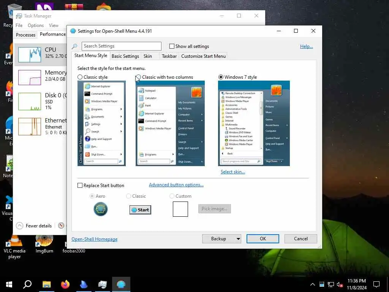389x292 pixels.
Task: Click the Pick image... button
Action: coord(215,209)
